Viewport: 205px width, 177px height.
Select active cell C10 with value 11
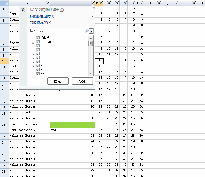pos(99,61)
